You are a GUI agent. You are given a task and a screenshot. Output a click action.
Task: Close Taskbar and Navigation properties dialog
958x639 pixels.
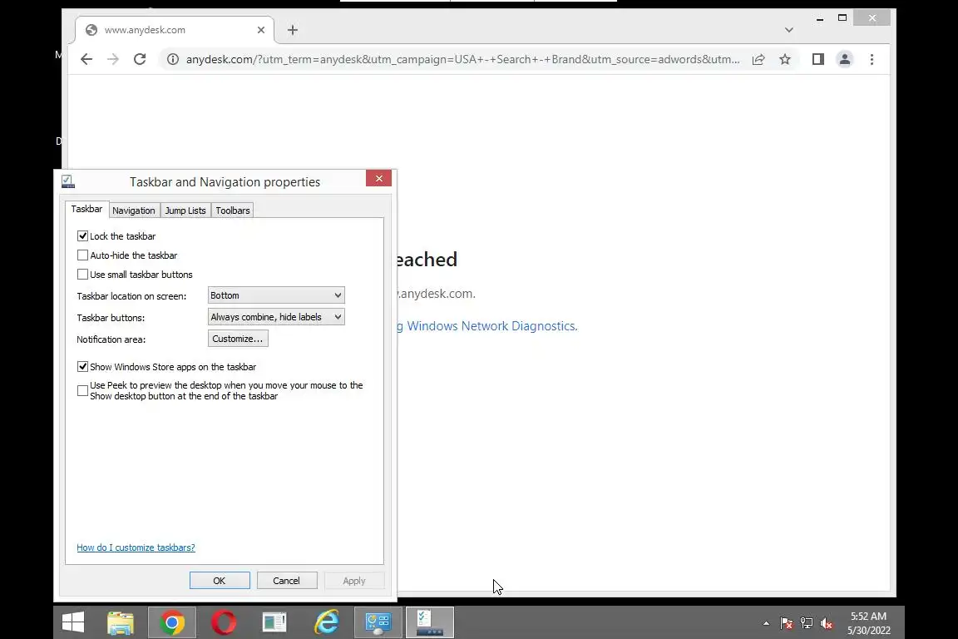click(x=379, y=179)
